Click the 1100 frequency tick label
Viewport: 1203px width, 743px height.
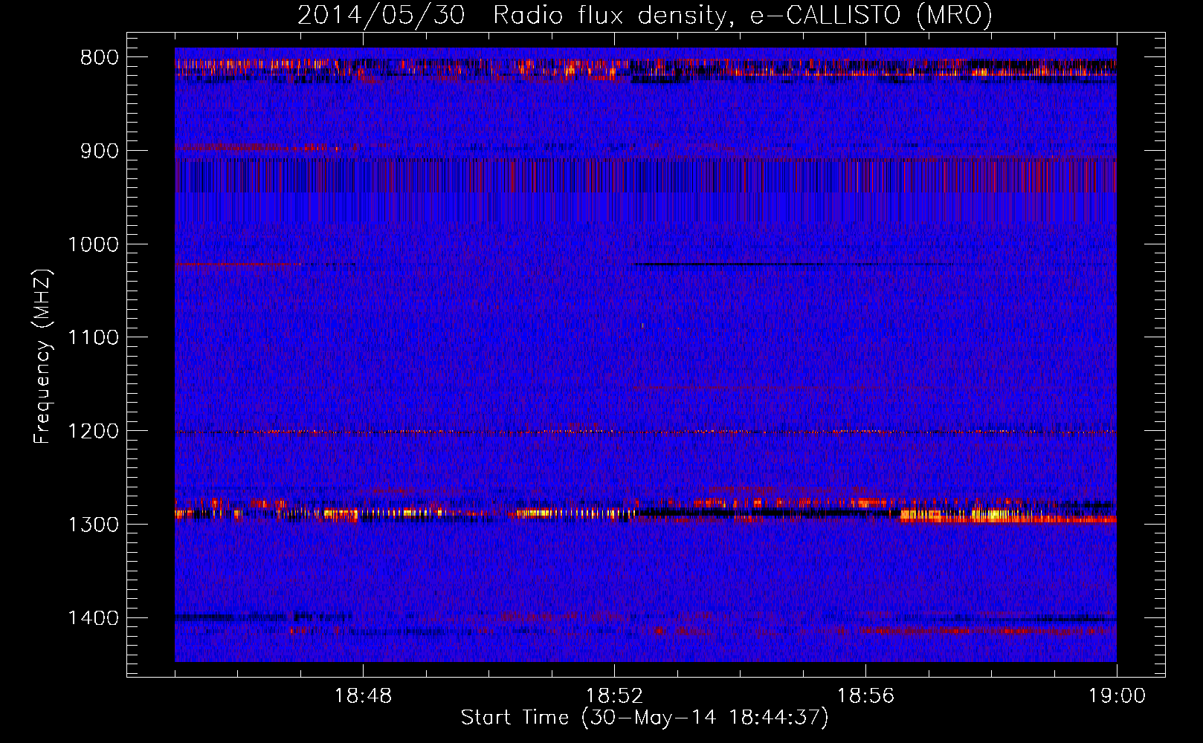pyautogui.click(x=93, y=338)
